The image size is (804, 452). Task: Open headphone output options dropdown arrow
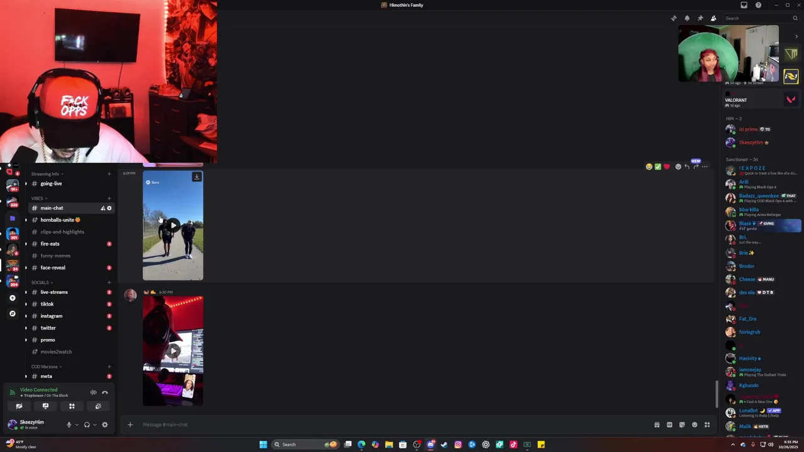(x=95, y=424)
